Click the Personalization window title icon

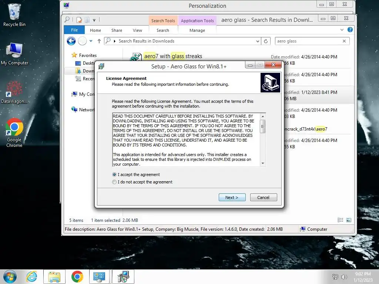click(x=66, y=5)
